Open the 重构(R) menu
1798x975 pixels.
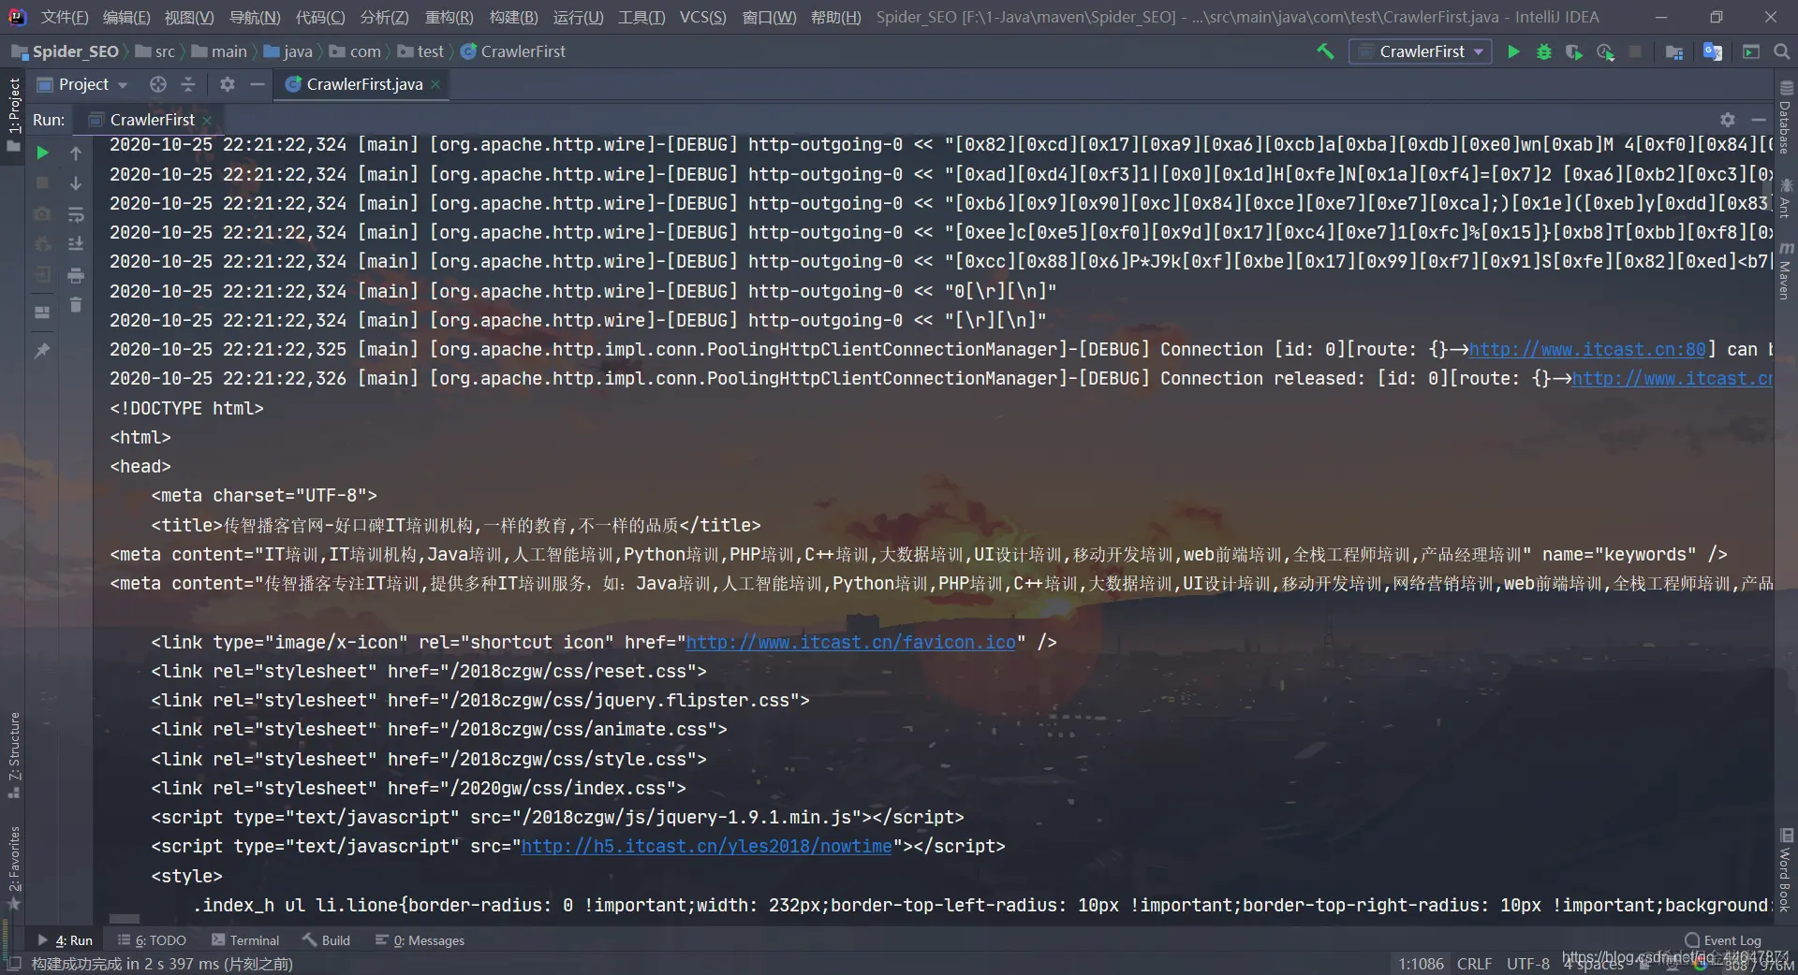(x=449, y=17)
